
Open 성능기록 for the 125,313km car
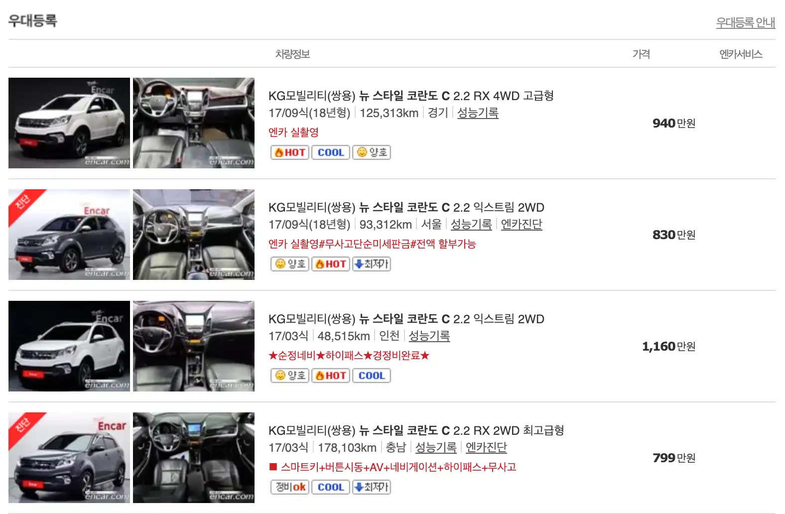(x=478, y=113)
